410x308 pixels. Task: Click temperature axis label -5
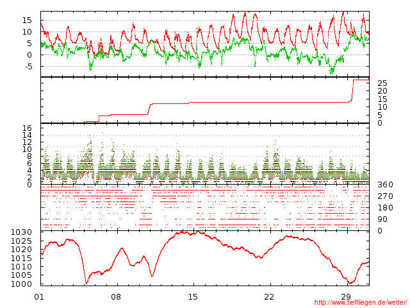coord(29,67)
